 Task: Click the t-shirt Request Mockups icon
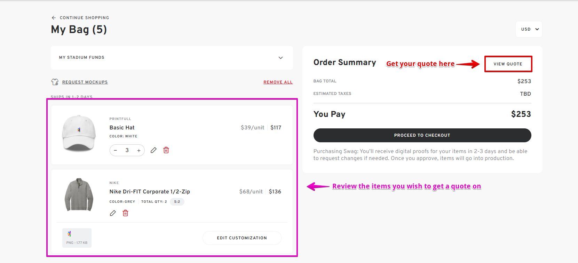[55, 82]
